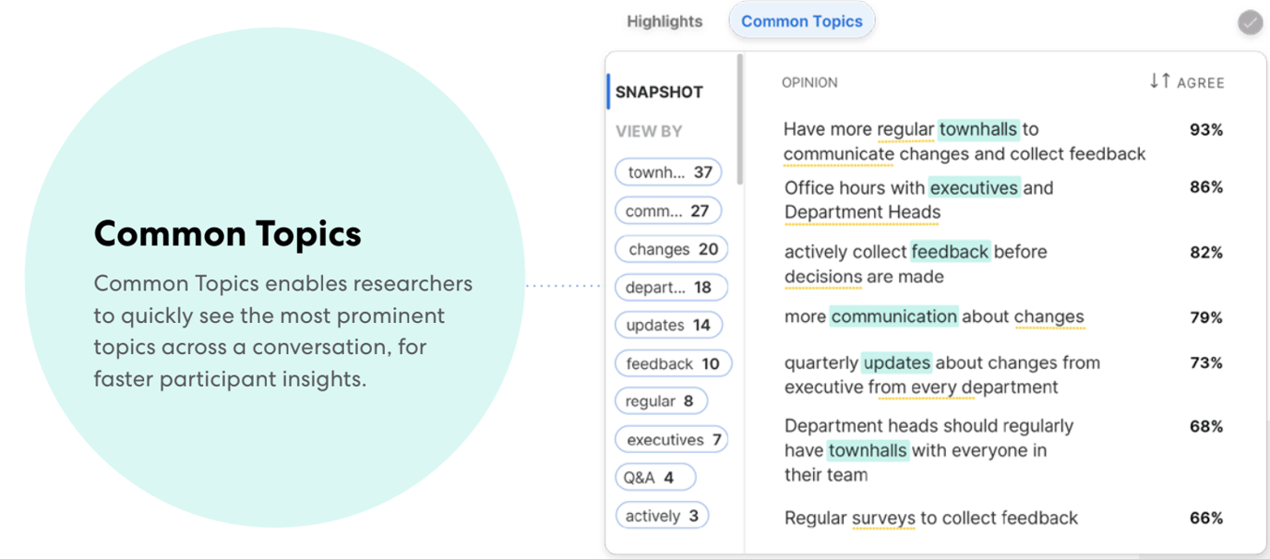This screenshot has width=1270, height=559.
Task: Select the regular topic chip
Action: (x=660, y=401)
